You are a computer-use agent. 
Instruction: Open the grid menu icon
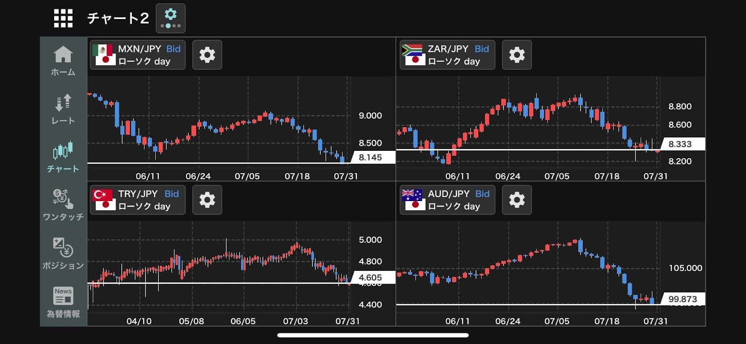click(x=63, y=19)
